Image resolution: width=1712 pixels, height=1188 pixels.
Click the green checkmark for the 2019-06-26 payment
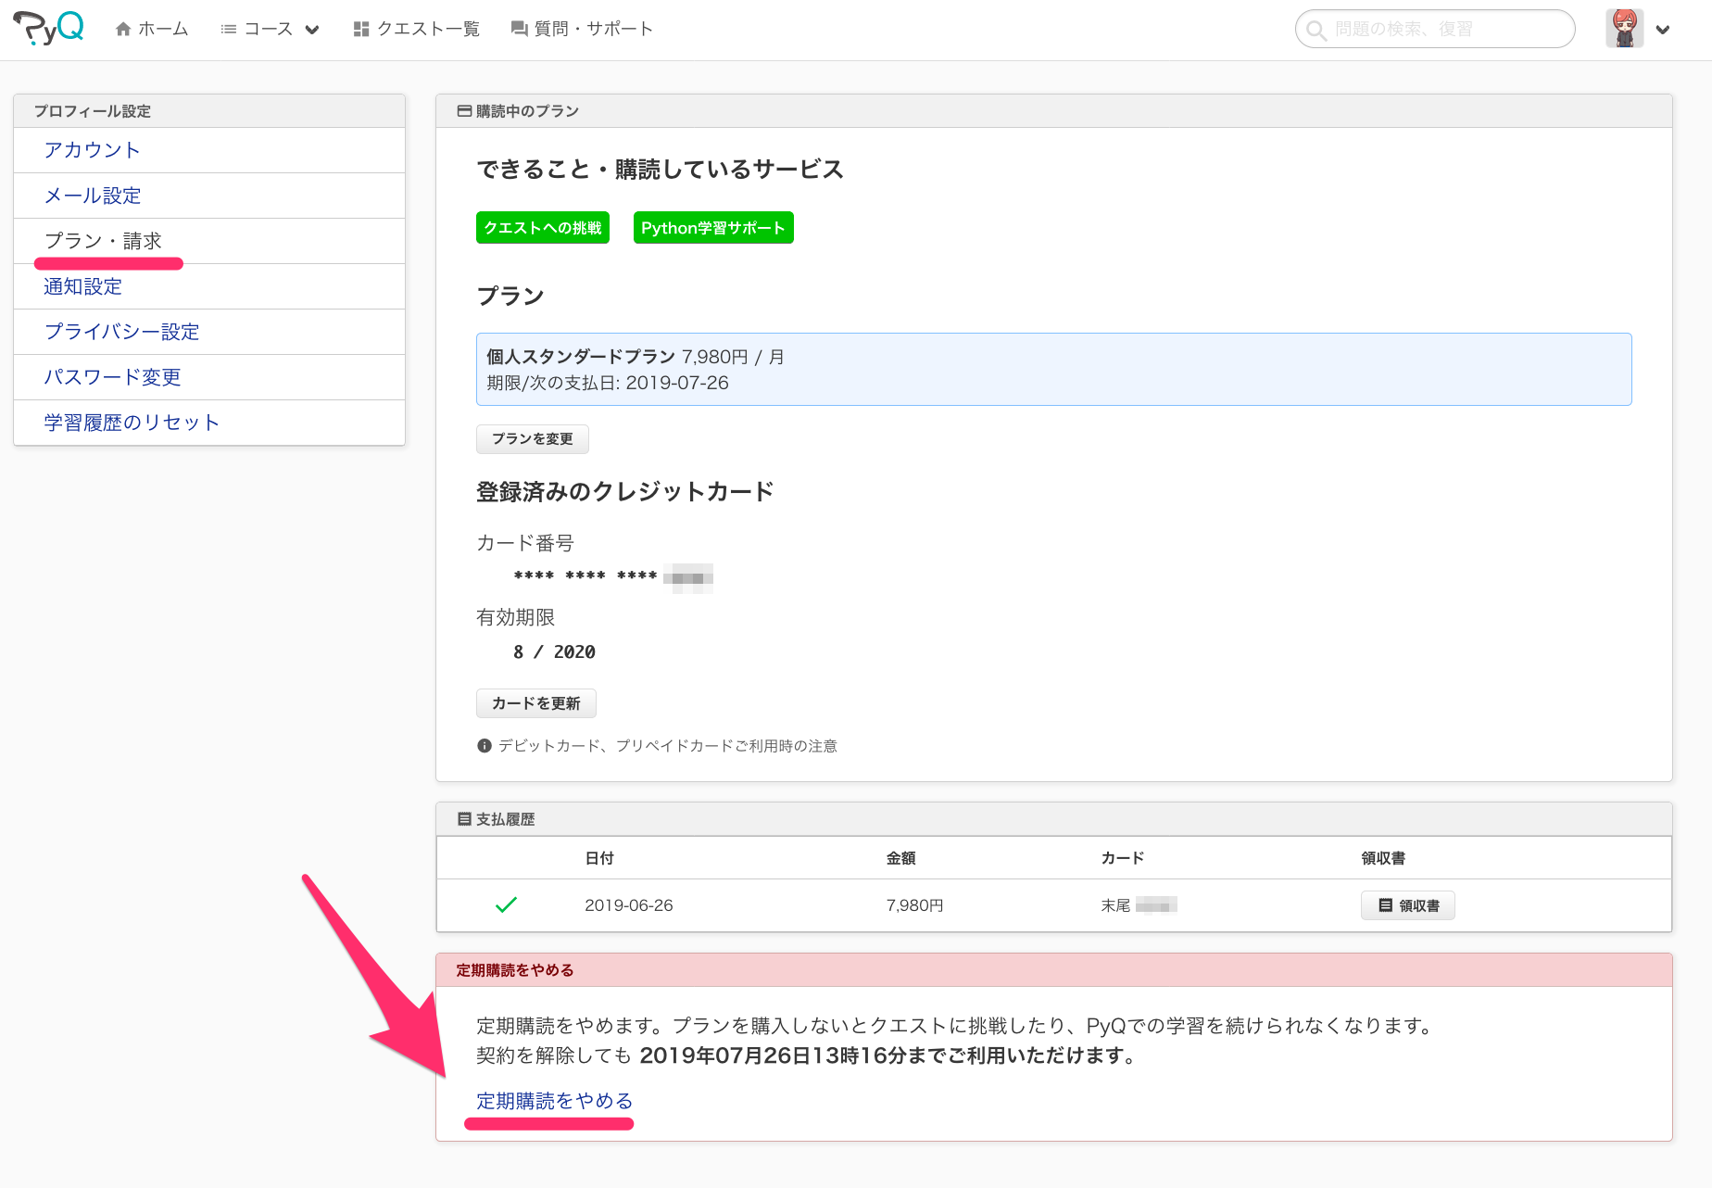[x=507, y=905]
